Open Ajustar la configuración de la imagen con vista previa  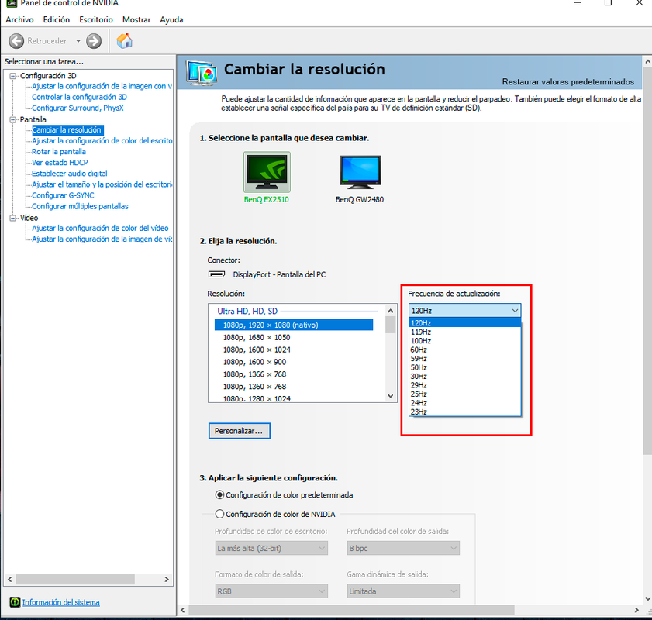pos(102,86)
